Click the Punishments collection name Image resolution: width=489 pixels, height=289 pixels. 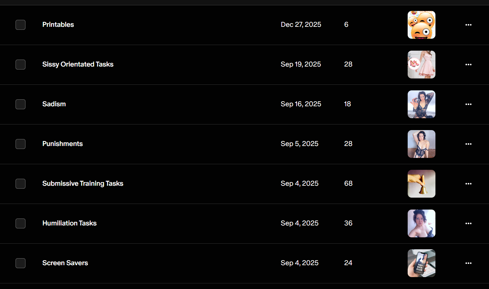(x=62, y=144)
